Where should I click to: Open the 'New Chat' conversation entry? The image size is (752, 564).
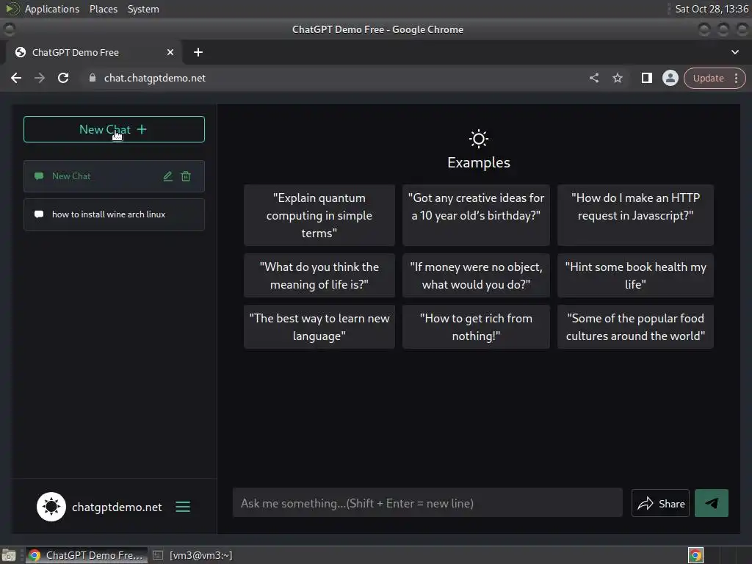tap(114, 176)
